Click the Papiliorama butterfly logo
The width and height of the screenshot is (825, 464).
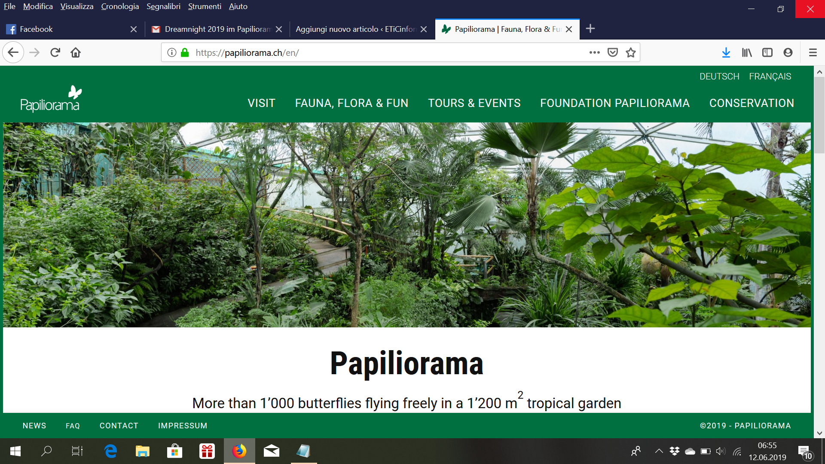click(51, 99)
